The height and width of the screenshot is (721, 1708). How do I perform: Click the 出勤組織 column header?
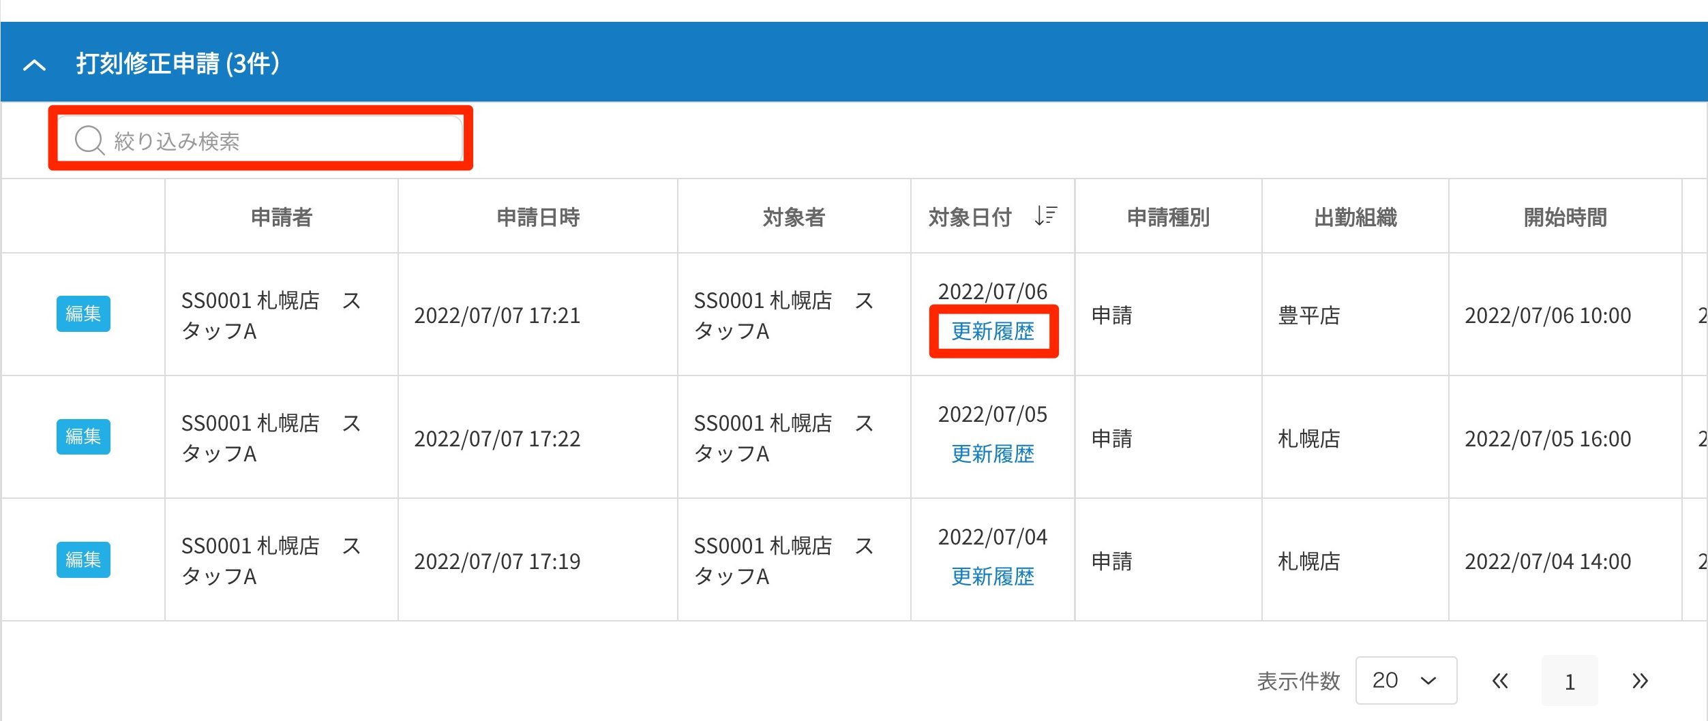1355,217
